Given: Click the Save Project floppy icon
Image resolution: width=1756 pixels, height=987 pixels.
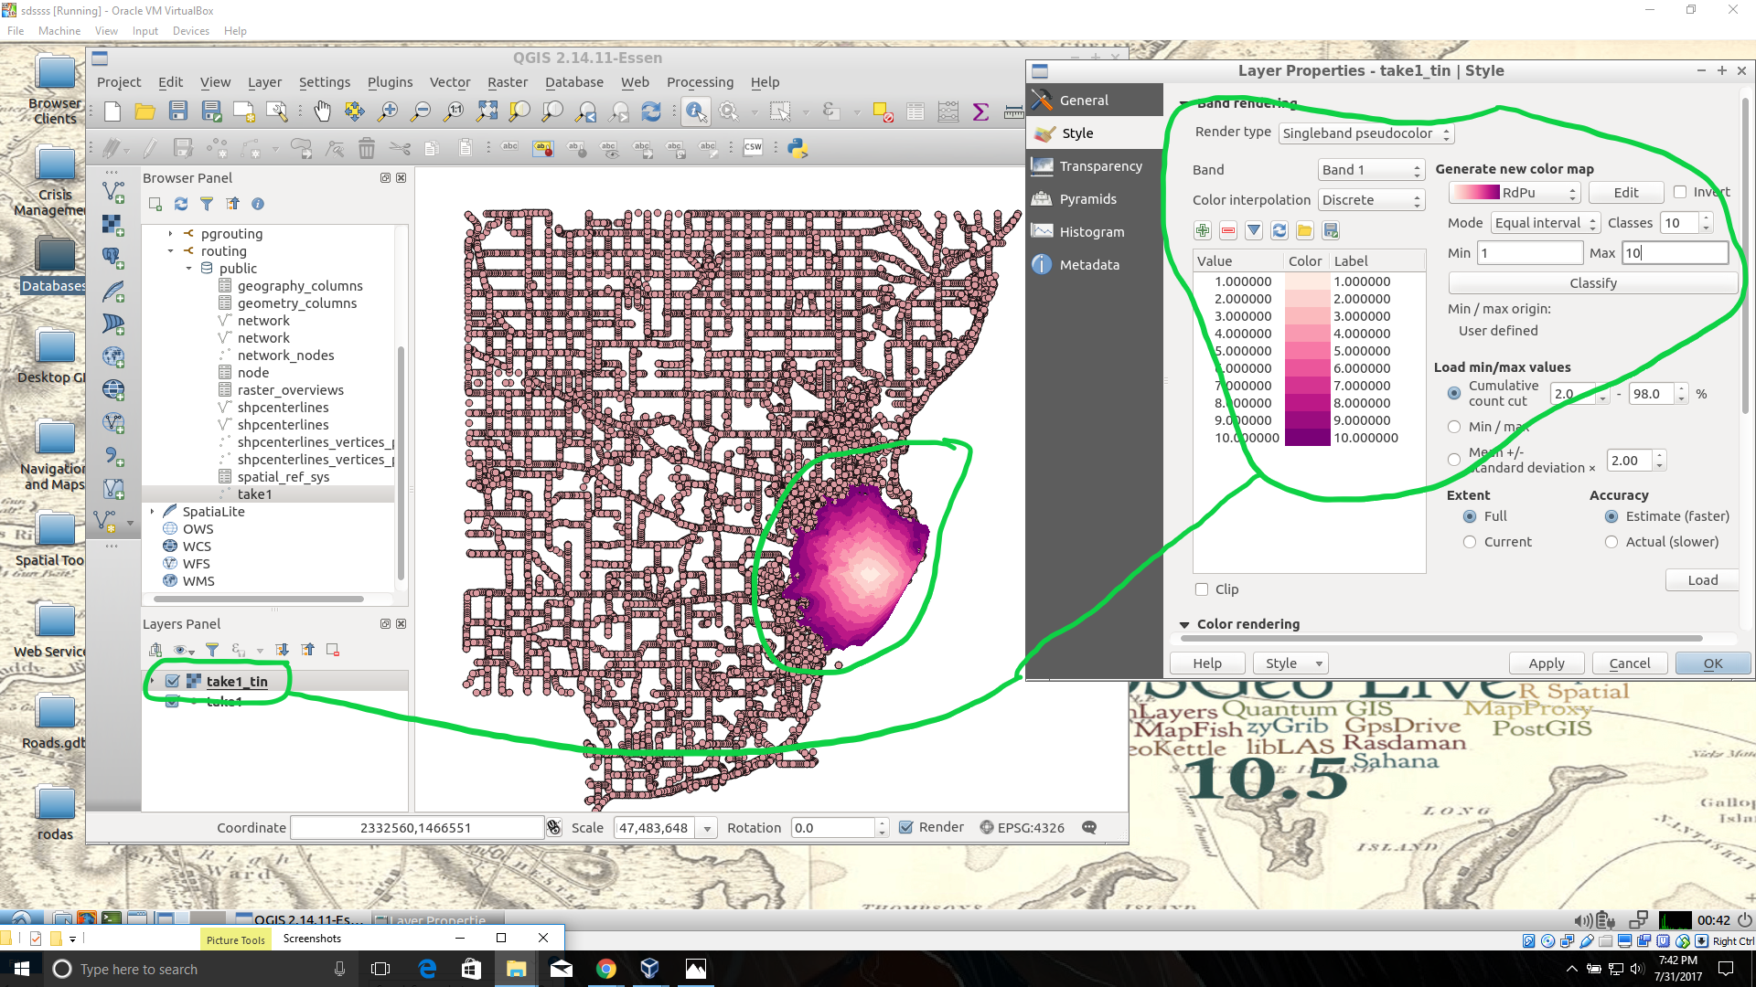Looking at the screenshot, I should tap(178, 111).
